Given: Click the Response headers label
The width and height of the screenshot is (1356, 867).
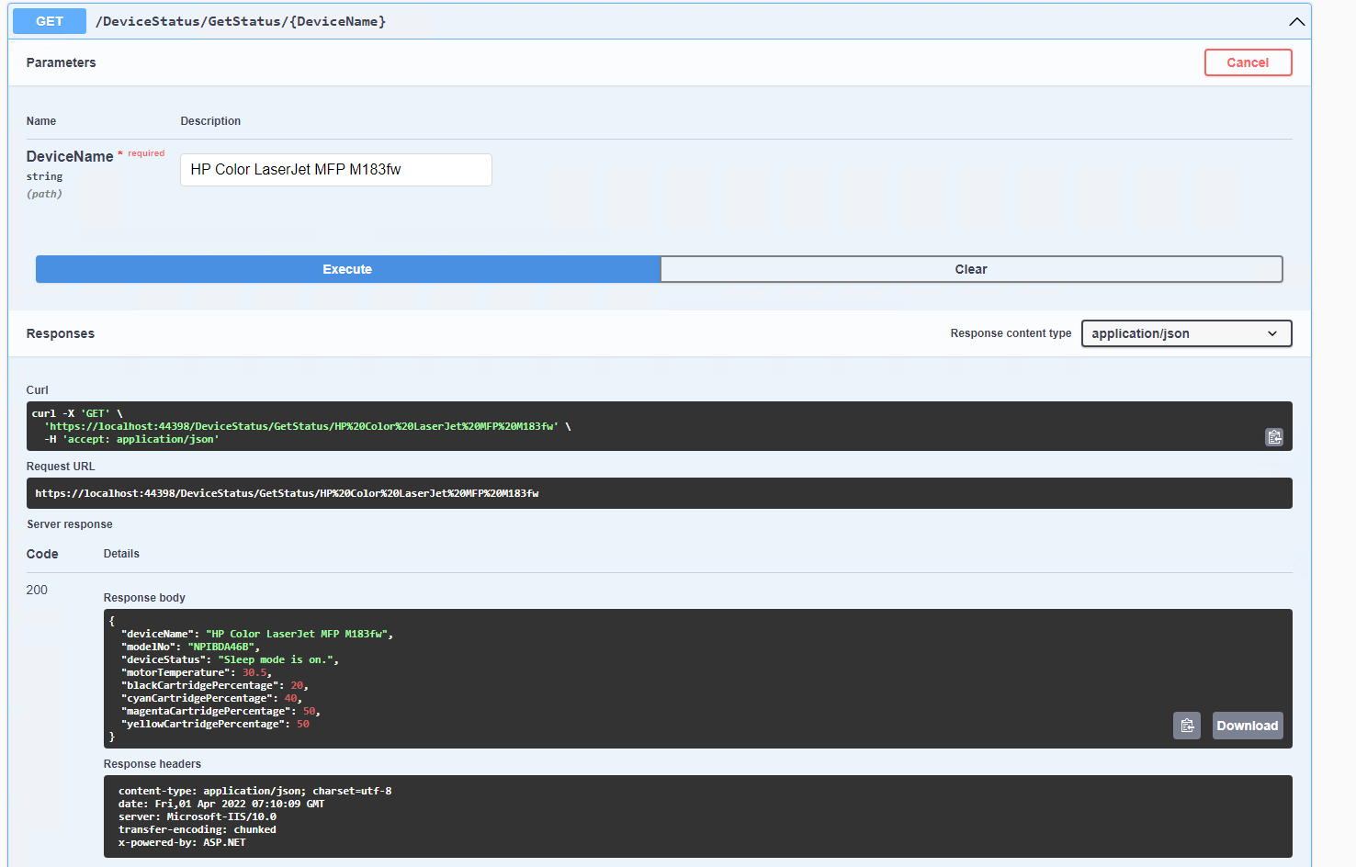Looking at the screenshot, I should point(153,764).
